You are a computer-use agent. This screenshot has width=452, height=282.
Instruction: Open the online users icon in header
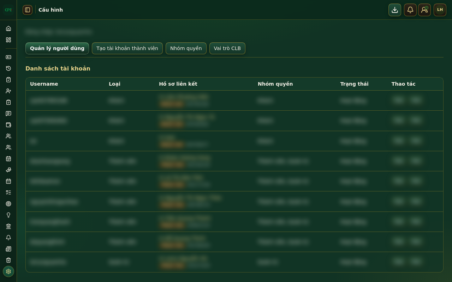click(x=424, y=10)
